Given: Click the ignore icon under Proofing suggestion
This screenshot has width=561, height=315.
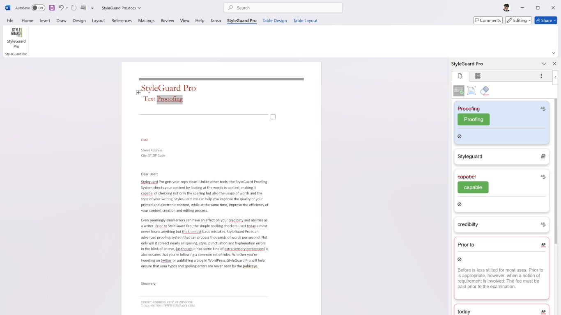Looking at the screenshot, I should click(x=460, y=136).
